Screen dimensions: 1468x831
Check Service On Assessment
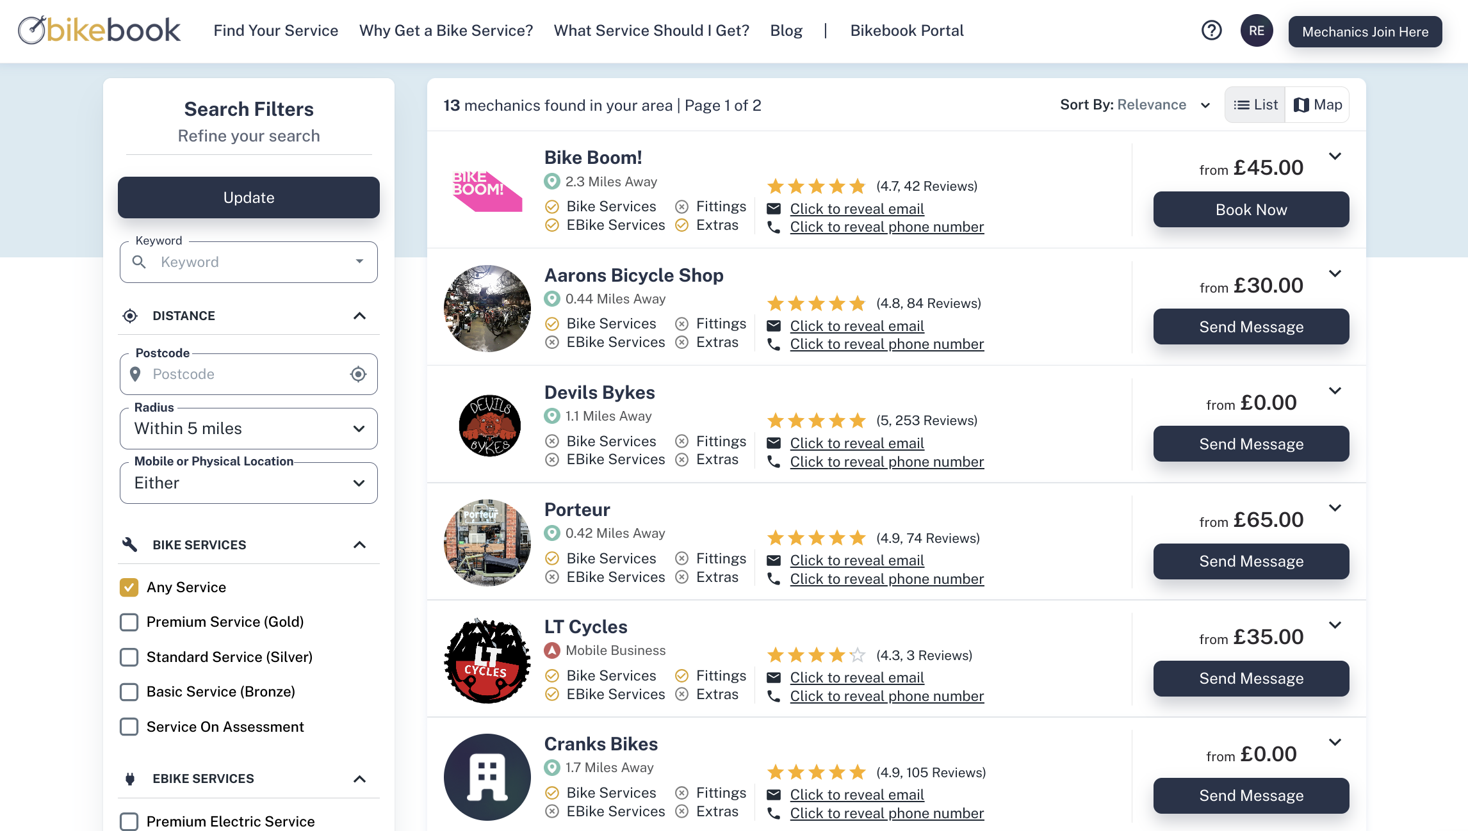[x=129, y=727]
